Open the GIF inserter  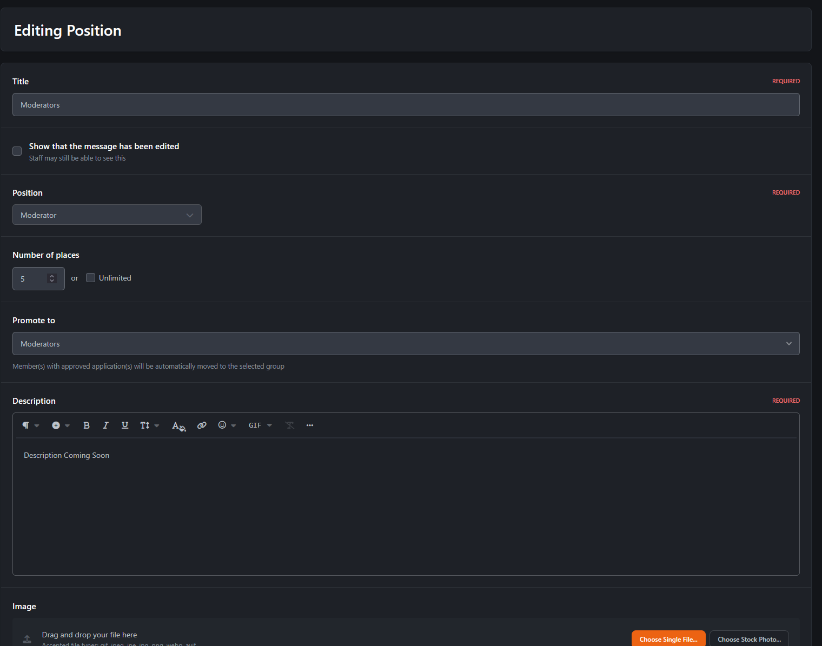click(x=260, y=425)
